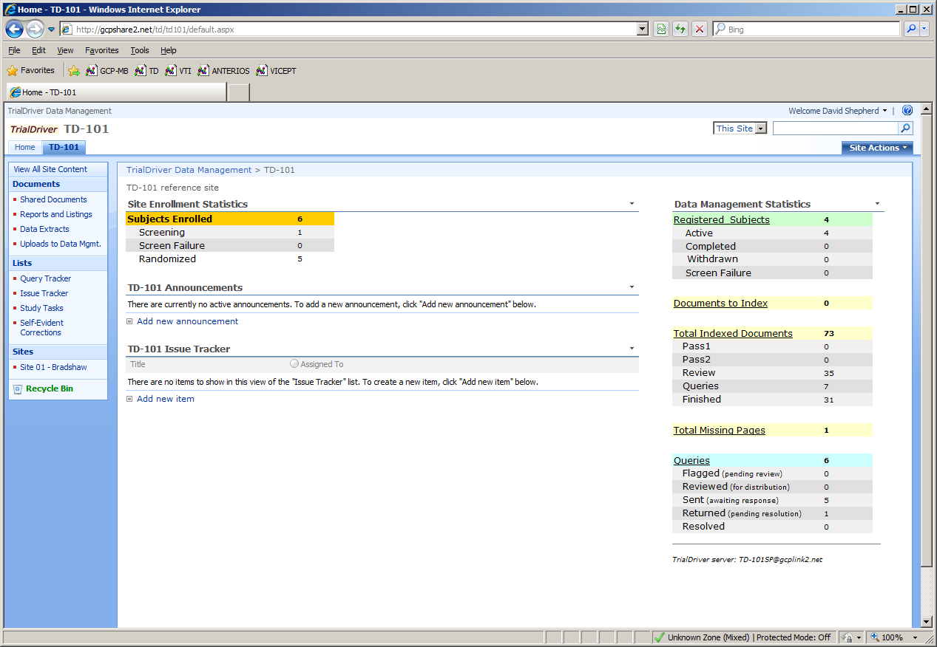The height and width of the screenshot is (647, 937).
Task: Click the Refresh page icon
Action: click(x=680, y=30)
